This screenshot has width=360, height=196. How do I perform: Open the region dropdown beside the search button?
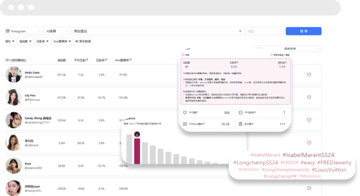click(265, 31)
